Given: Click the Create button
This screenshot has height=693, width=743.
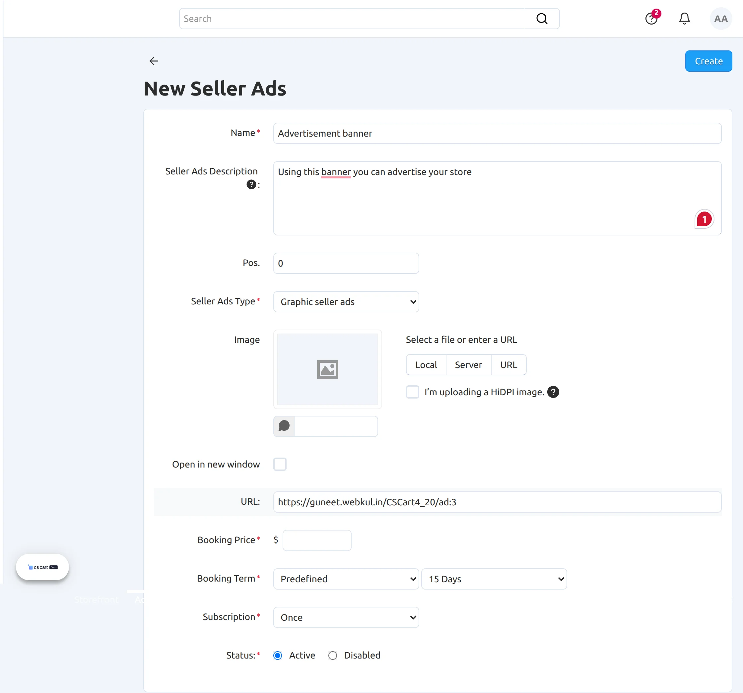Looking at the screenshot, I should click(708, 61).
